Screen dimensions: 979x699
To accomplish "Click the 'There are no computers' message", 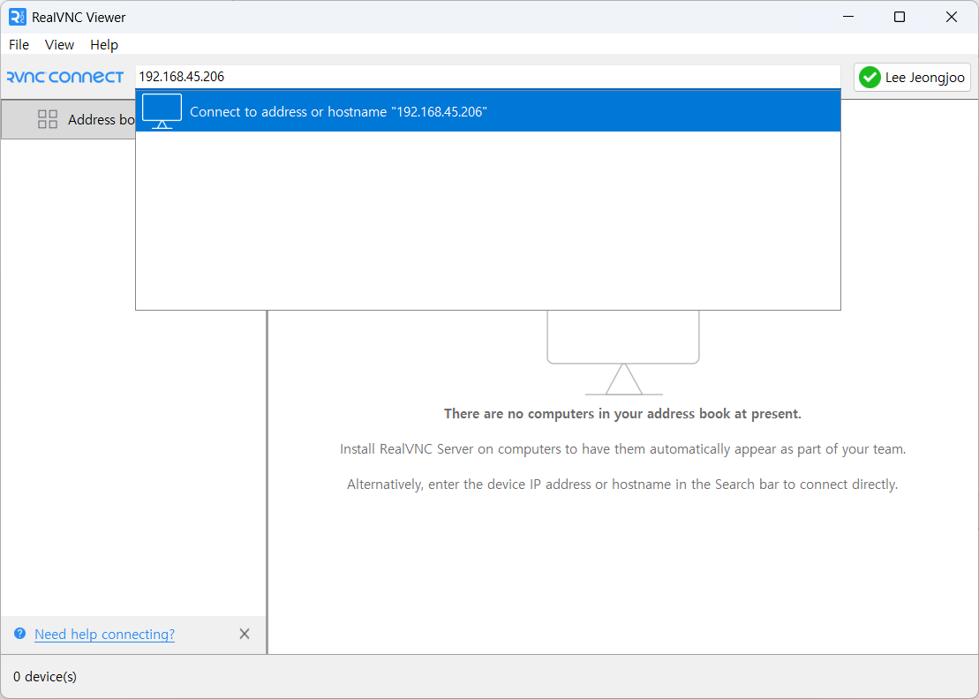I will 622,414.
